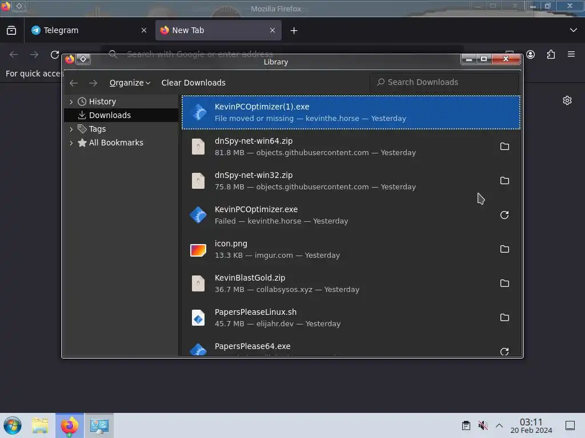This screenshot has height=438, width=585.
Task: Click the icon.png thumbnail icon
Action: click(x=198, y=250)
